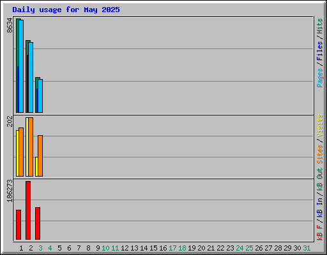Select day label 1 on the x-axis

21,248
